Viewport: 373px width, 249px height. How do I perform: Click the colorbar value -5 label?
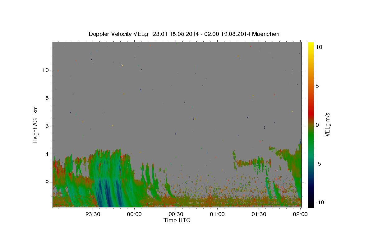pyautogui.click(x=319, y=164)
